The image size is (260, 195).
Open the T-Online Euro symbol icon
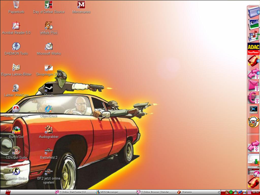[x=254, y=98]
